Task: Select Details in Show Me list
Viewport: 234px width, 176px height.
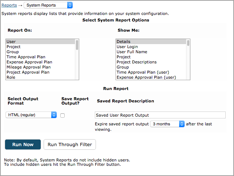Action: (x=151, y=42)
